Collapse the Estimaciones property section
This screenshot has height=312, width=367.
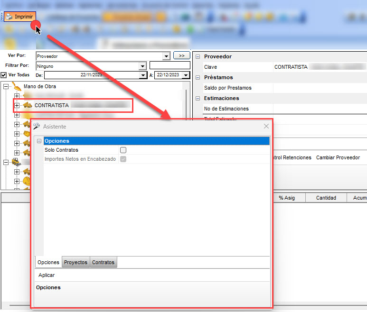(x=198, y=98)
